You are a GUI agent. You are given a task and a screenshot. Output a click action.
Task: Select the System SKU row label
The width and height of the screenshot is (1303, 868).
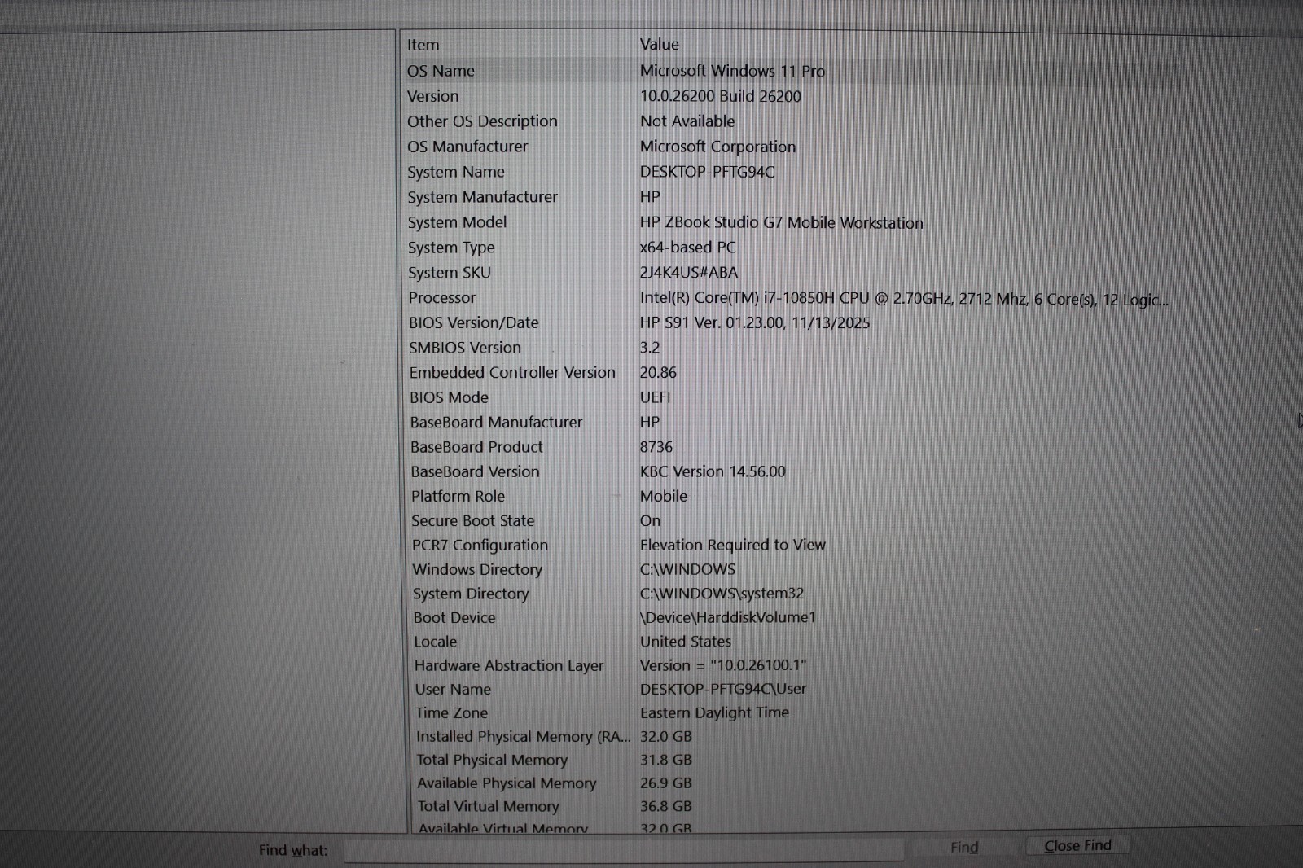tap(450, 273)
